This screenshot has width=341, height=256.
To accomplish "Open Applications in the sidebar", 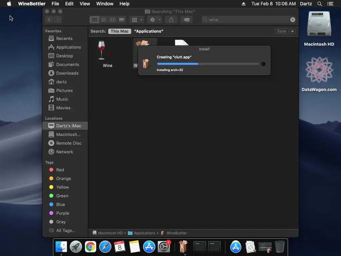I will coord(65,47).
